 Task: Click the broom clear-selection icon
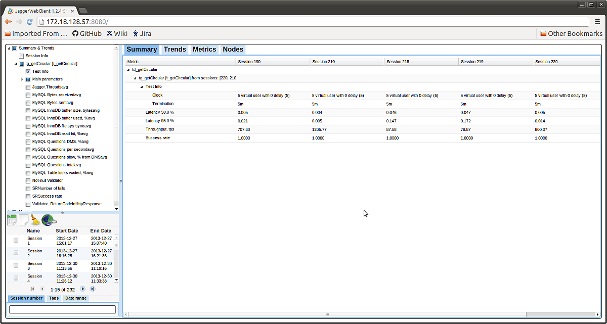point(35,219)
